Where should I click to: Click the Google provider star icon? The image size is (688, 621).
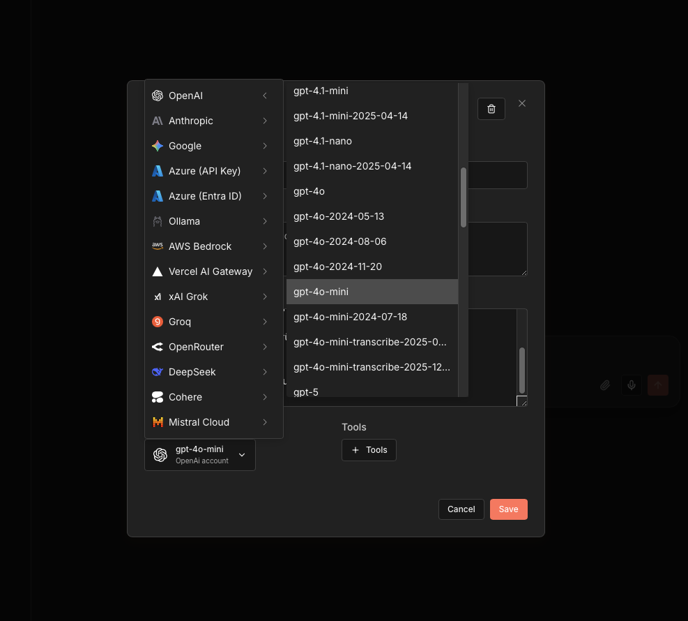[x=158, y=146]
